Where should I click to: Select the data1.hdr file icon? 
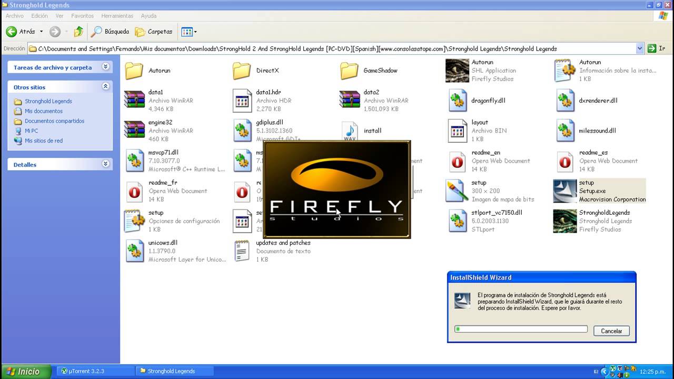[242, 100]
